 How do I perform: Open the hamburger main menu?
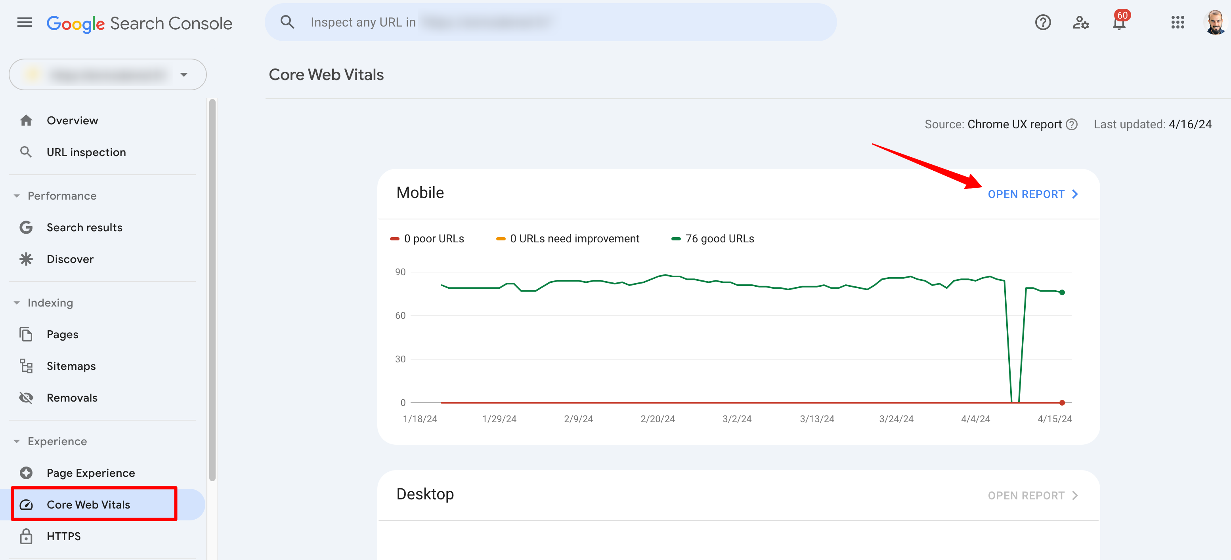(x=24, y=23)
